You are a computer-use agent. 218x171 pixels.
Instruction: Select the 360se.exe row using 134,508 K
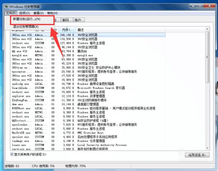pos(88,39)
